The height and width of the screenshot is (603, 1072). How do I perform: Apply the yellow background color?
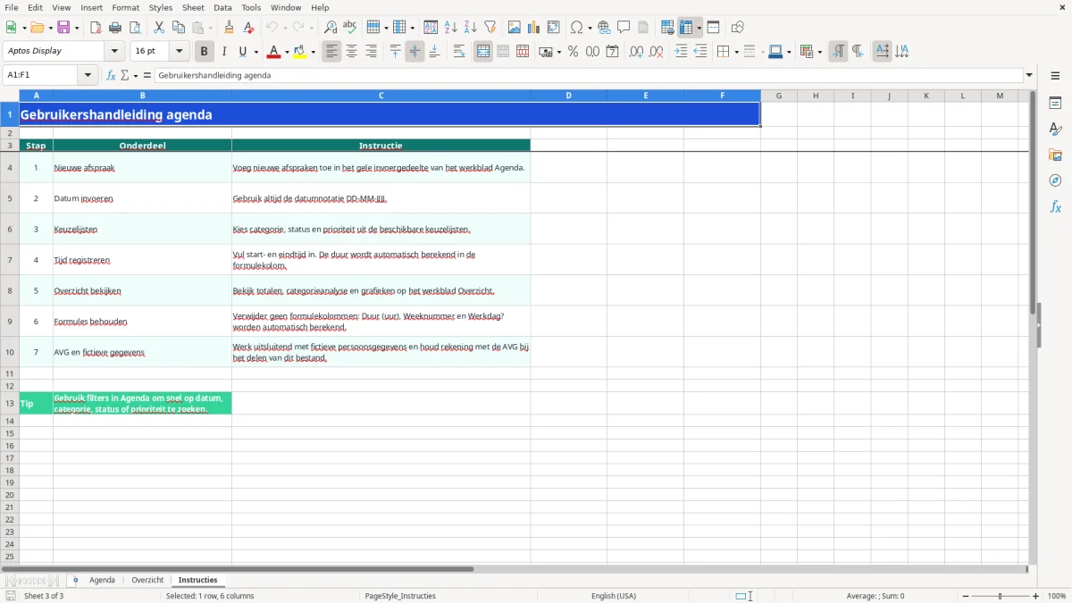point(300,52)
